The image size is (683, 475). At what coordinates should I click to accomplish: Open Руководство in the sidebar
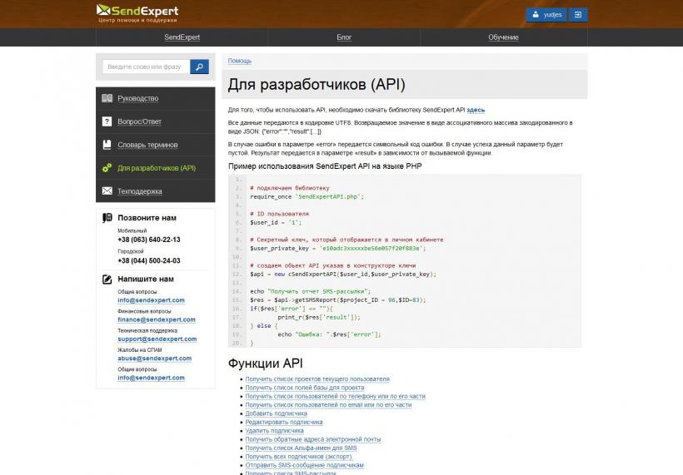[138, 98]
